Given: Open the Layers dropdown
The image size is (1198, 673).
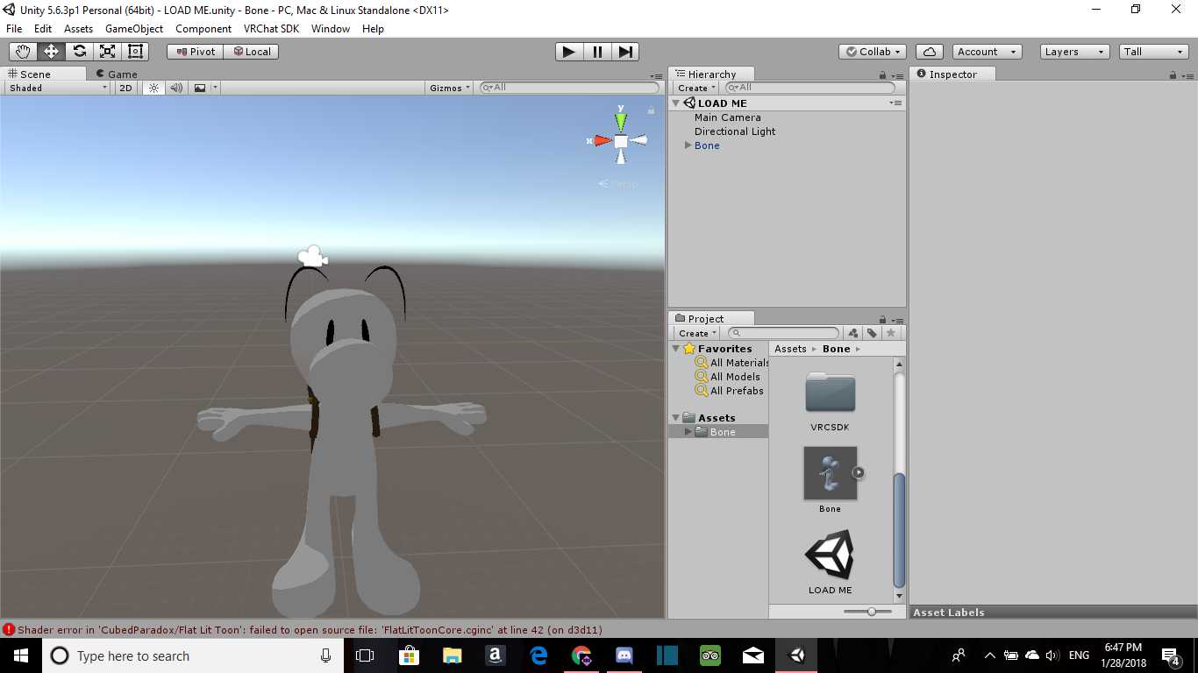Looking at the screenshot, I should (x=1074, y=52).
